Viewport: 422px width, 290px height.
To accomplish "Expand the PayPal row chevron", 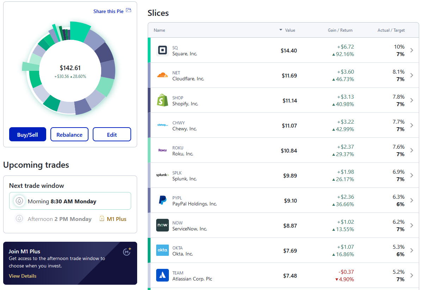I will [x=411, y=200].
